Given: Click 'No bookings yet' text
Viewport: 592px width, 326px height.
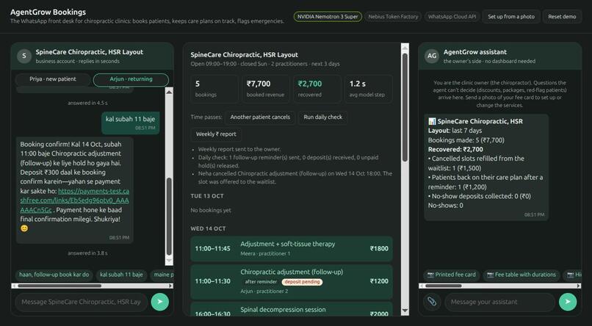Looking at the screenshot, I should [x=211, y=210].
